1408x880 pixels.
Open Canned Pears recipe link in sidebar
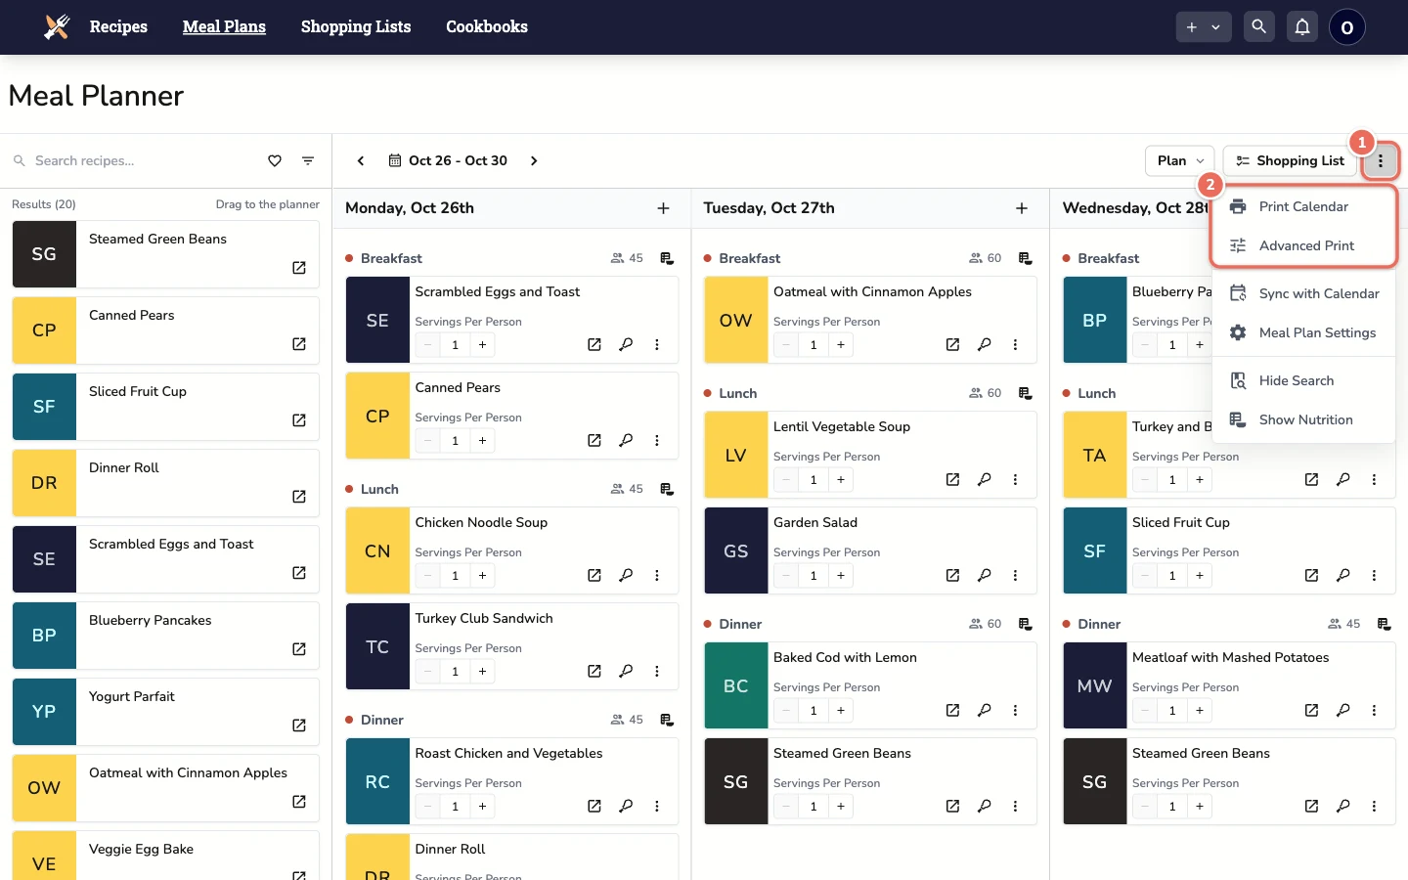click(299, 344)
